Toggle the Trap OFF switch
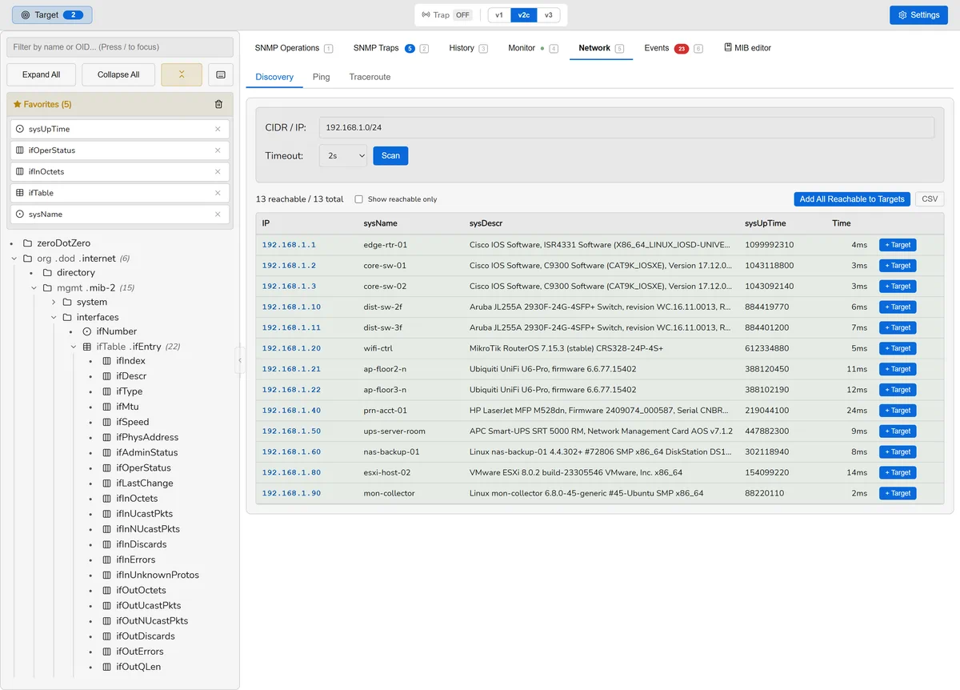 [462, 15]
